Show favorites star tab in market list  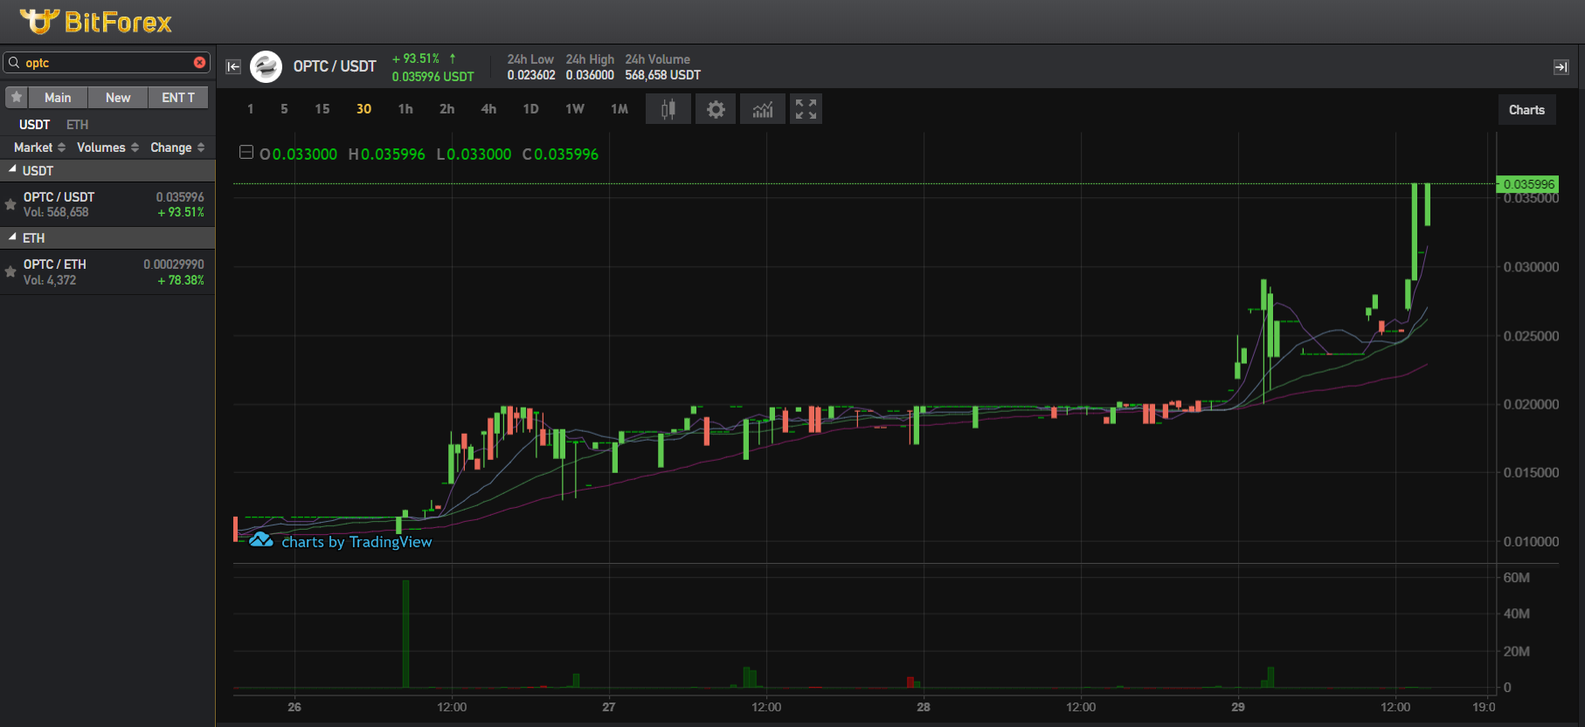(x=17, y=97)
